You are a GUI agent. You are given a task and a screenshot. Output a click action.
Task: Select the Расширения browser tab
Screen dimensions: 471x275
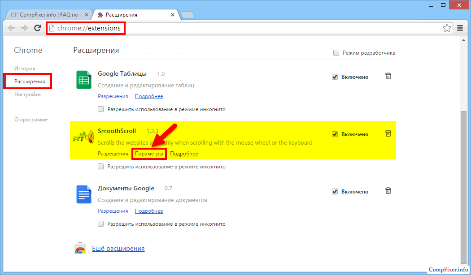pos(136,15)
